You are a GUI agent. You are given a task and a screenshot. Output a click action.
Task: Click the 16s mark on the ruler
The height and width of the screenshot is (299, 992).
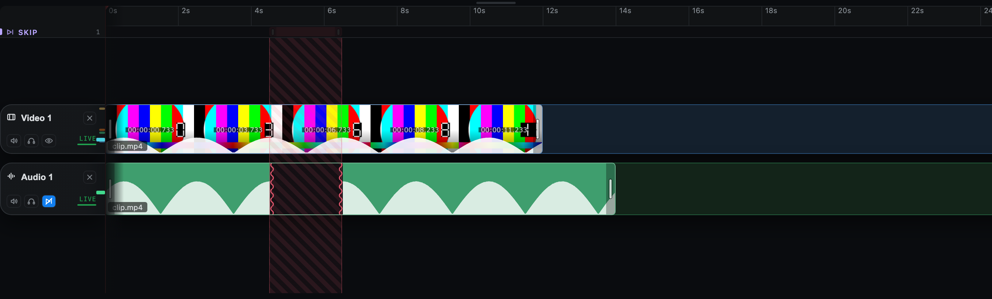(x=698, y=11)
